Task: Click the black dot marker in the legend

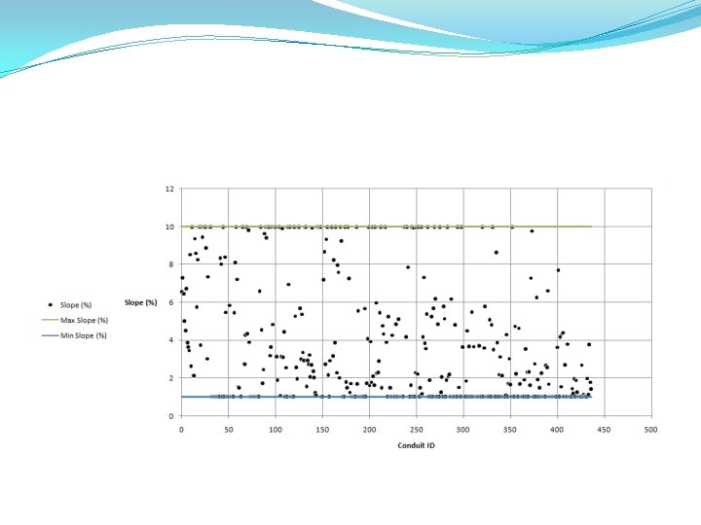Action: point(51,305)
